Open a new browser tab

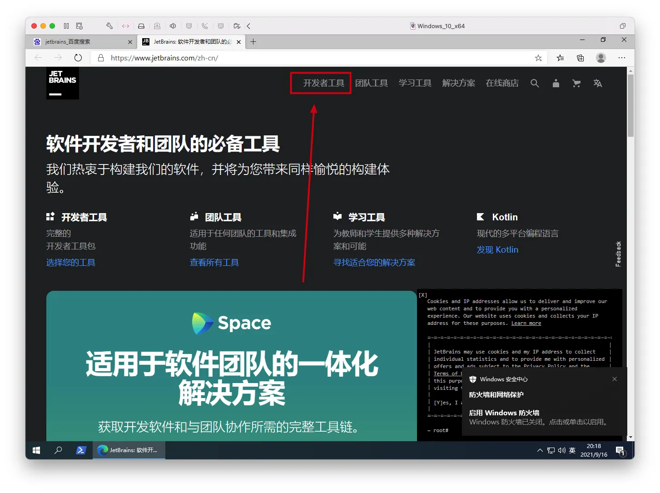pyautogui.click(x=253, y=42)
